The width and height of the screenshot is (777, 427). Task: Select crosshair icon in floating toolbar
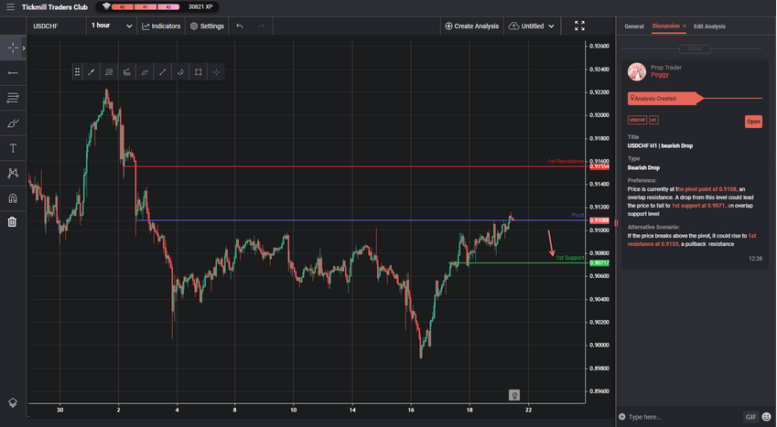tap(216, 72)
